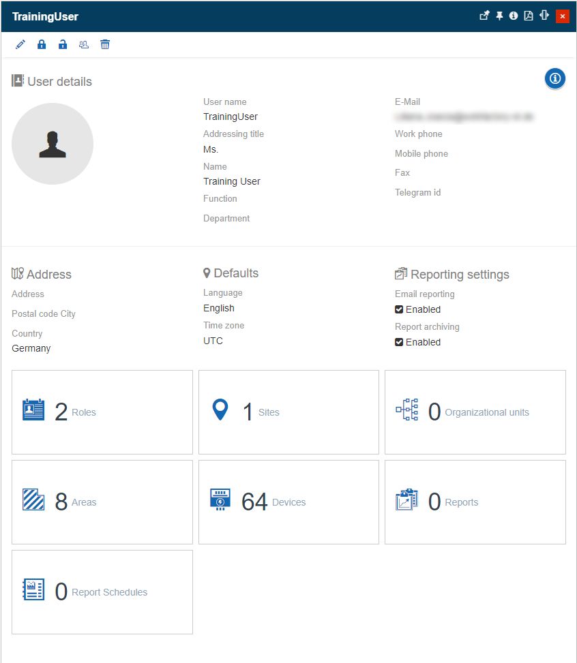Open the 1 Sites tile

point(288,412)
